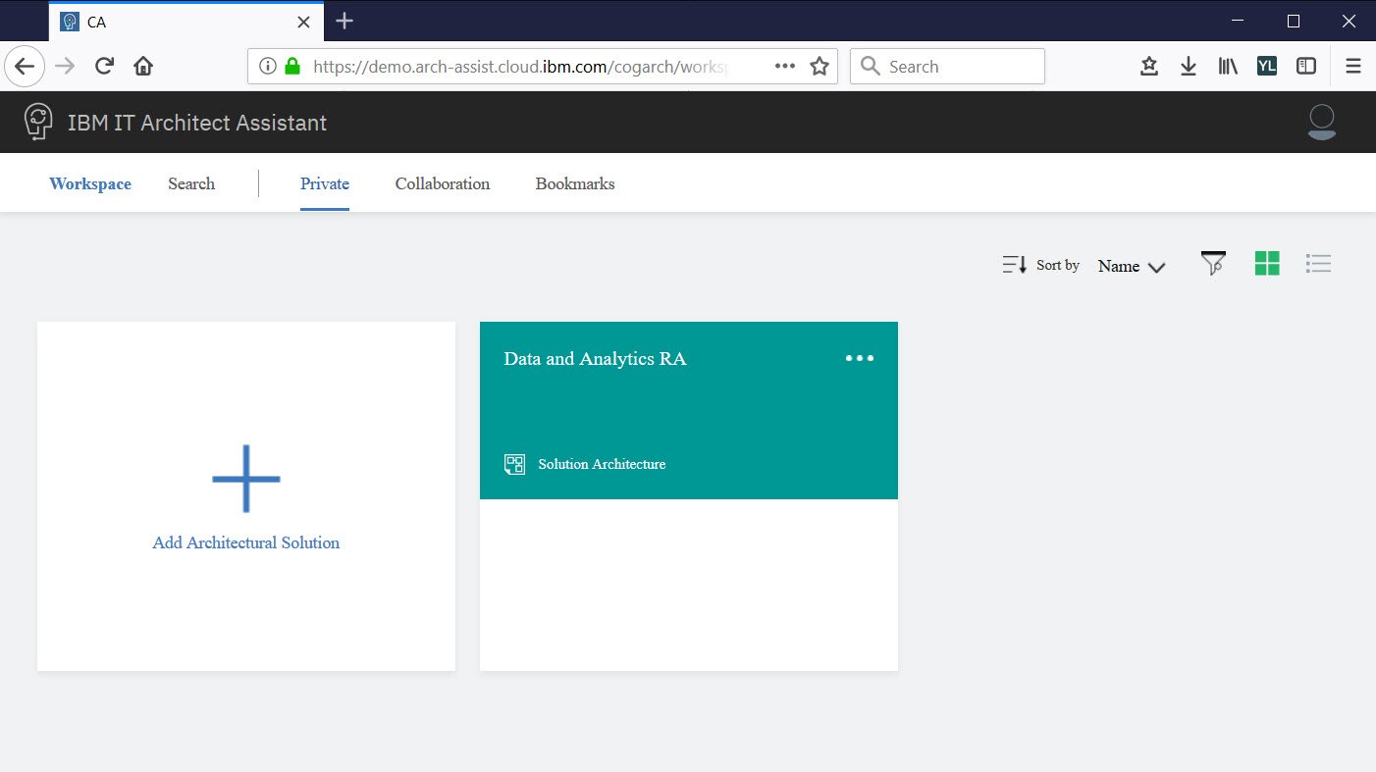Click the Sort by label
1376x772 pixels.
(1058, 265)
